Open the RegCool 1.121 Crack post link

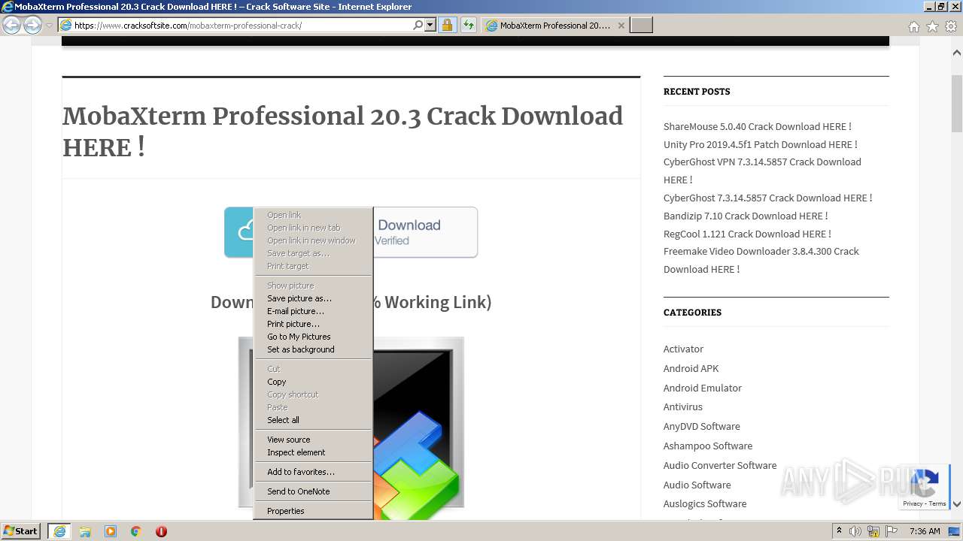coord(747,234)
